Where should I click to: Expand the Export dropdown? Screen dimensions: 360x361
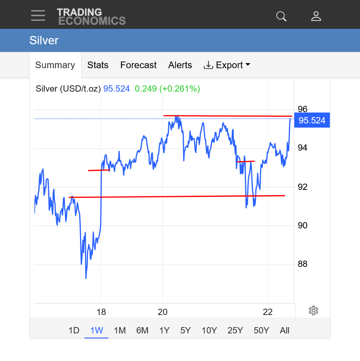tap(227, 65)
